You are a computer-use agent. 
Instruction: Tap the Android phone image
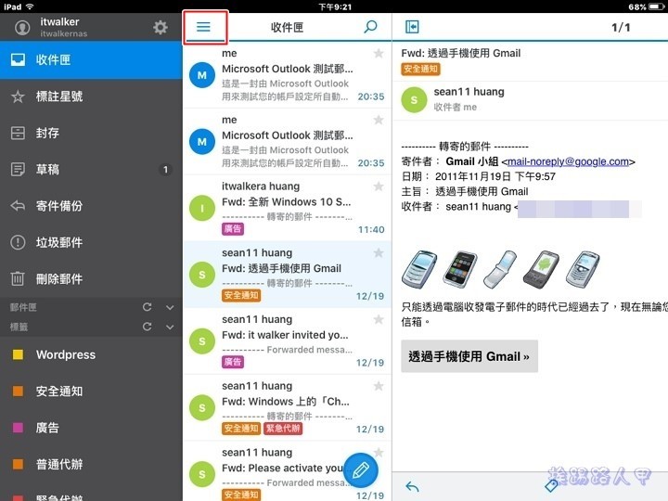point(541,269)
